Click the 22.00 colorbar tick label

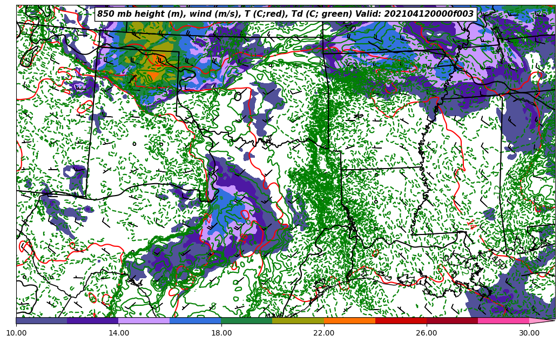pyautogui.click(x=324, y=333)
